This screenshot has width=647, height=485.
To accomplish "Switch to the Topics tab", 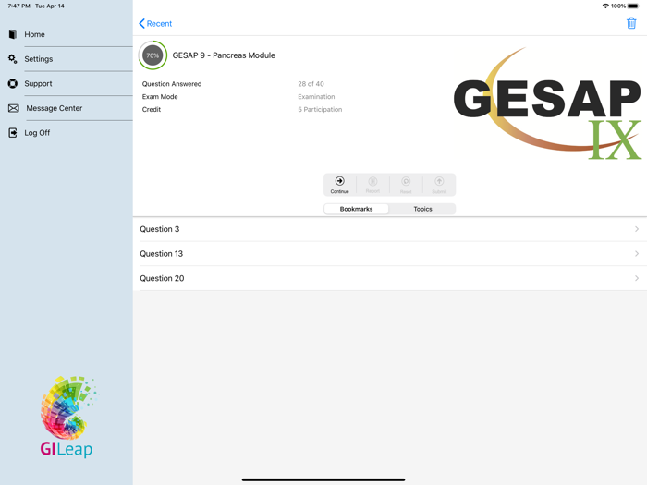I will [422, 209].
